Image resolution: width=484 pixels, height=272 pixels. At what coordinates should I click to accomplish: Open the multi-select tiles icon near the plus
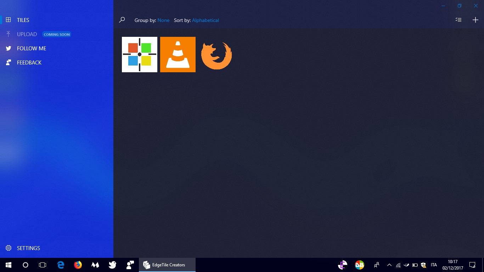point(458,19)
